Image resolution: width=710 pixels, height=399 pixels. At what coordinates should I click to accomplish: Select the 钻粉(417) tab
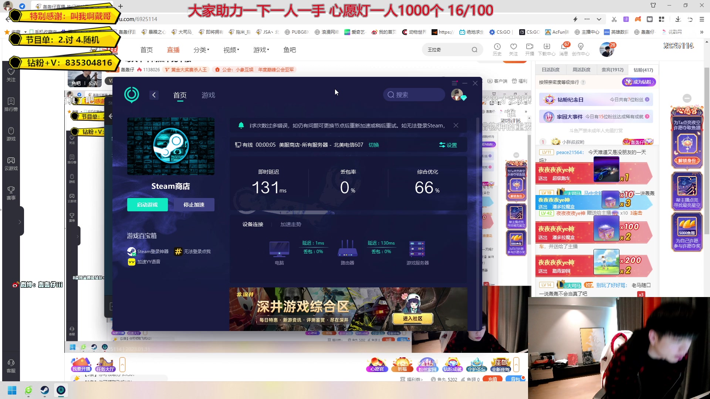click(643, 70)
